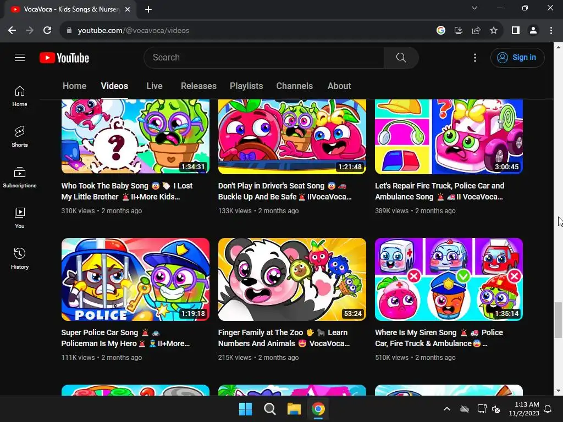Close the VocaVoca browser tab
The height and width of the screenshot is (422, 563).
[128, 9]
